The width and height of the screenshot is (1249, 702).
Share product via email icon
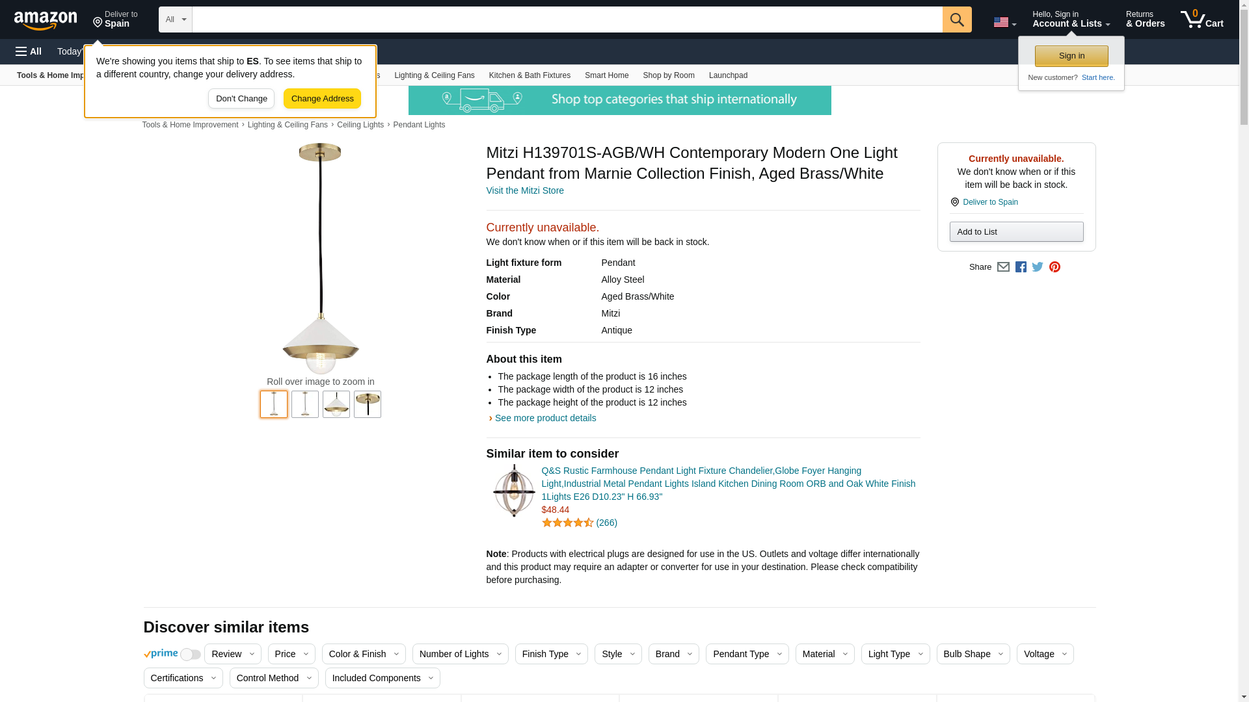[1003, 267]
